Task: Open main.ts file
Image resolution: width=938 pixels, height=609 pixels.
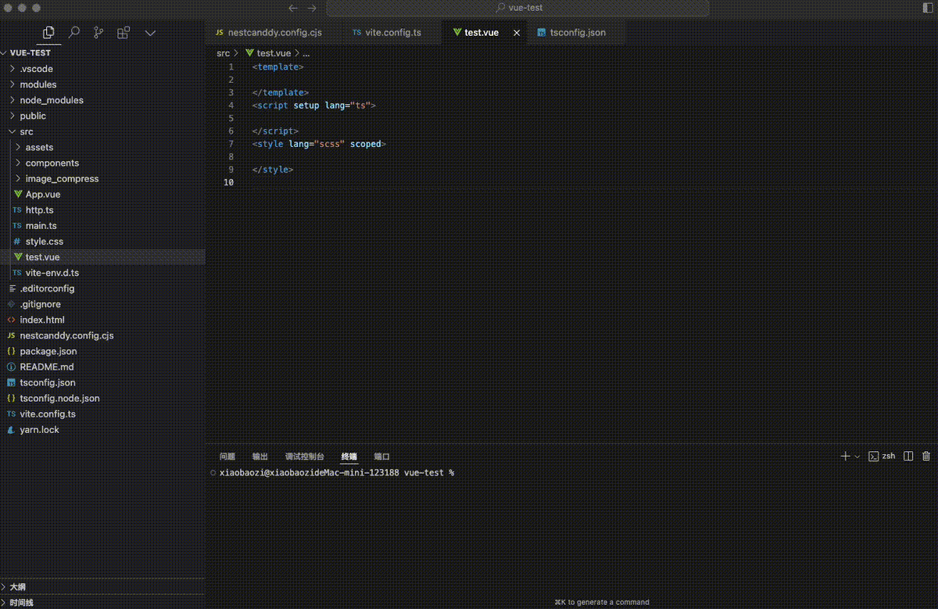Action: [x=102, y=225]
